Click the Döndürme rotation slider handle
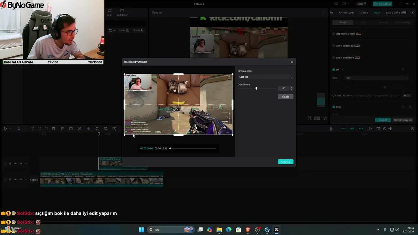This screenshot has height=235, width=418. (x=256, y=88)
